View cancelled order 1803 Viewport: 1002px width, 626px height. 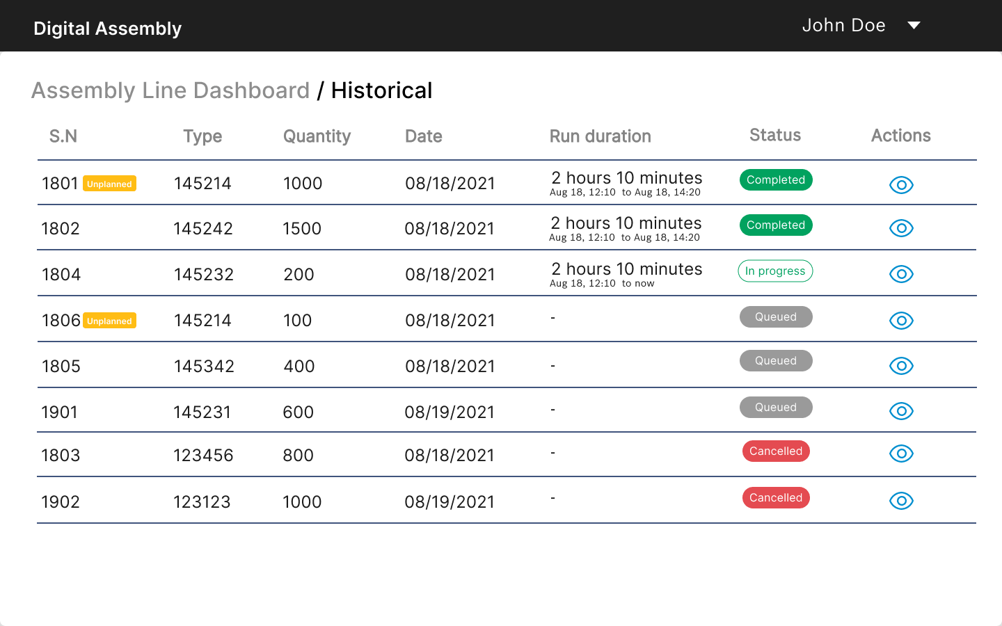[x=901, y=454]
